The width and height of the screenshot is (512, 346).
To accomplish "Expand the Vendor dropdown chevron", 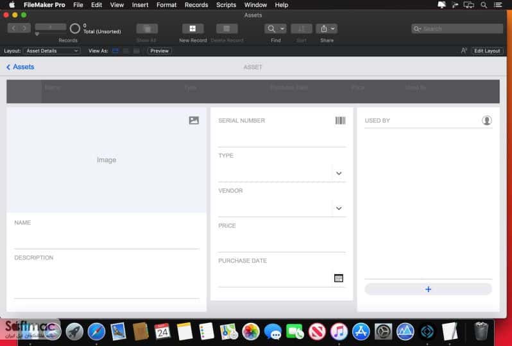I will point(339,208).
